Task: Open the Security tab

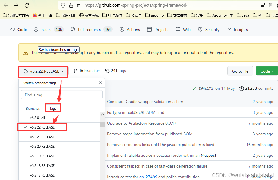Action: (209, 30)
